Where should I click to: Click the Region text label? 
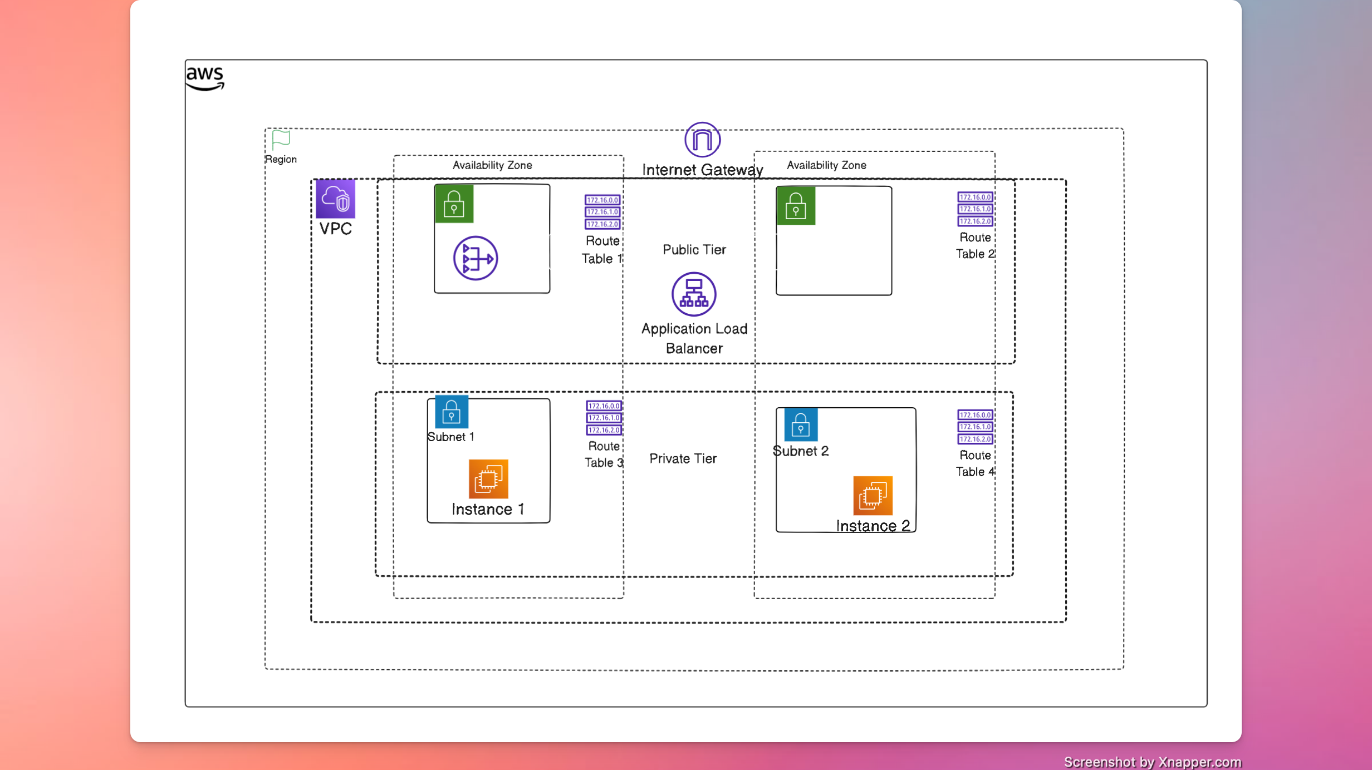281,160
